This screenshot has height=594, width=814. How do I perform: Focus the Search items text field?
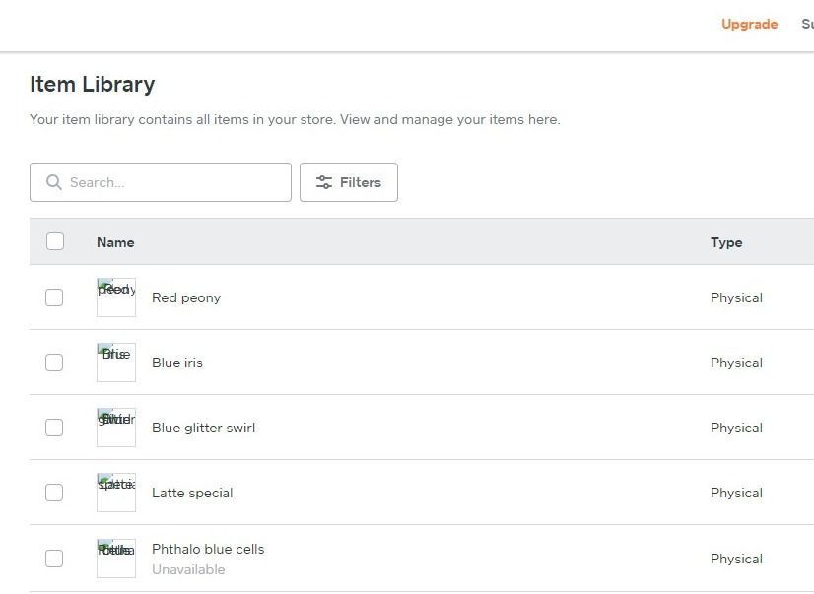pyautogui.click(x=172, y=182)
